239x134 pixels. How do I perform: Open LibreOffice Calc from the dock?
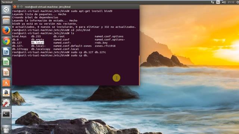(6, 62)
